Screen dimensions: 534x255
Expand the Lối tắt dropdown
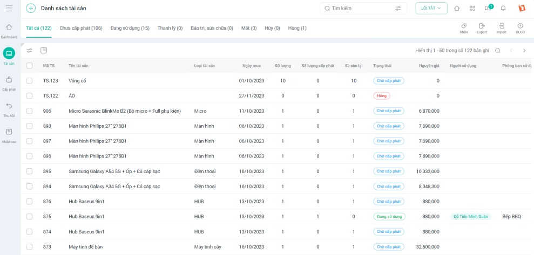431,8
